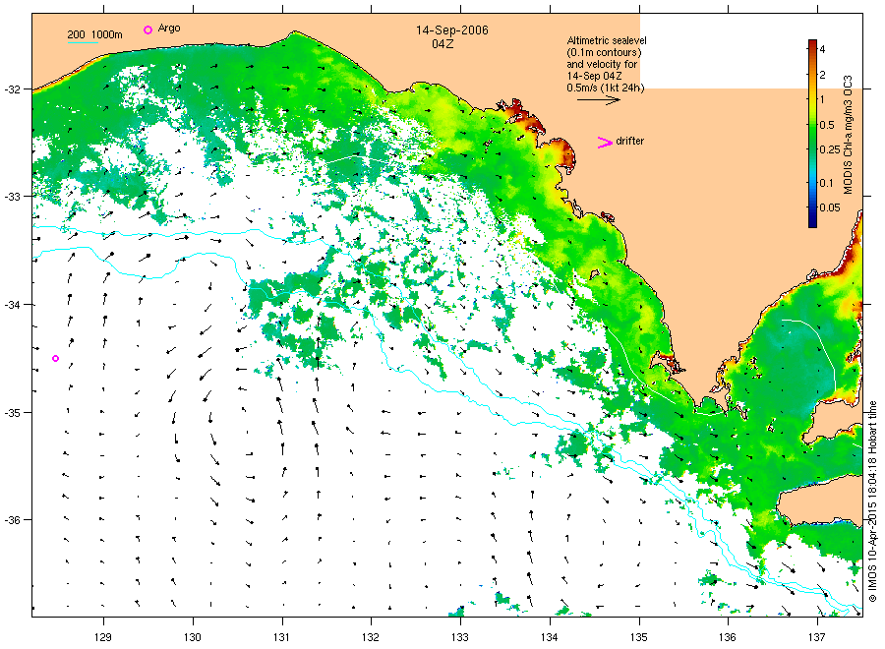Click the '-36' latitude axis label

(x=12, y=520)
